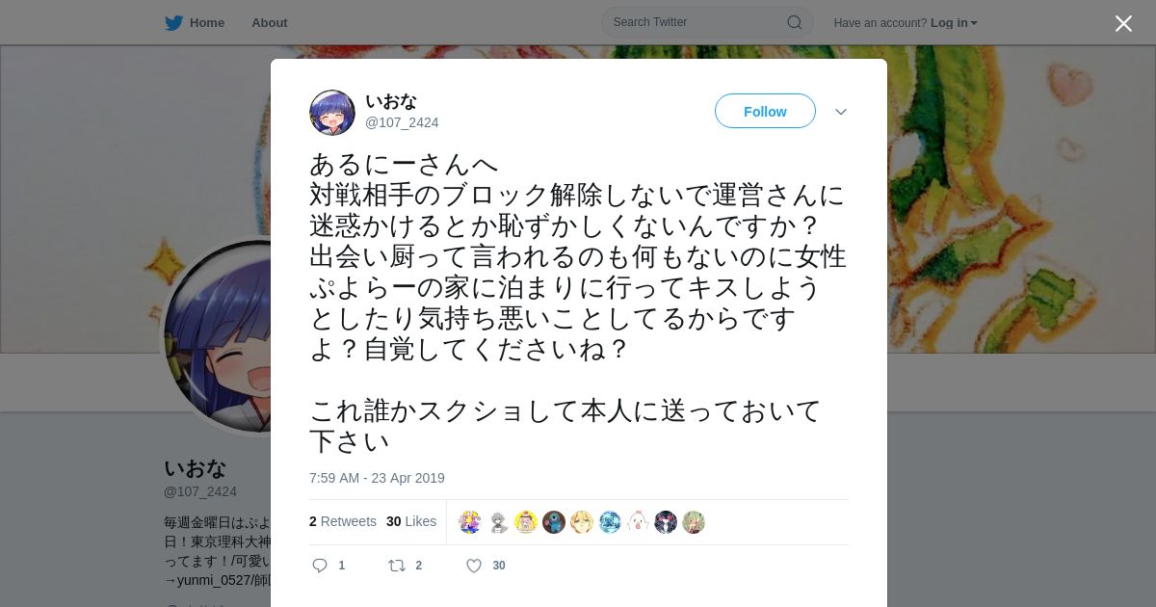Click the Twitter bird Home icon
Viewport: 1156px width, 607px height.
(x=173, y=23)
